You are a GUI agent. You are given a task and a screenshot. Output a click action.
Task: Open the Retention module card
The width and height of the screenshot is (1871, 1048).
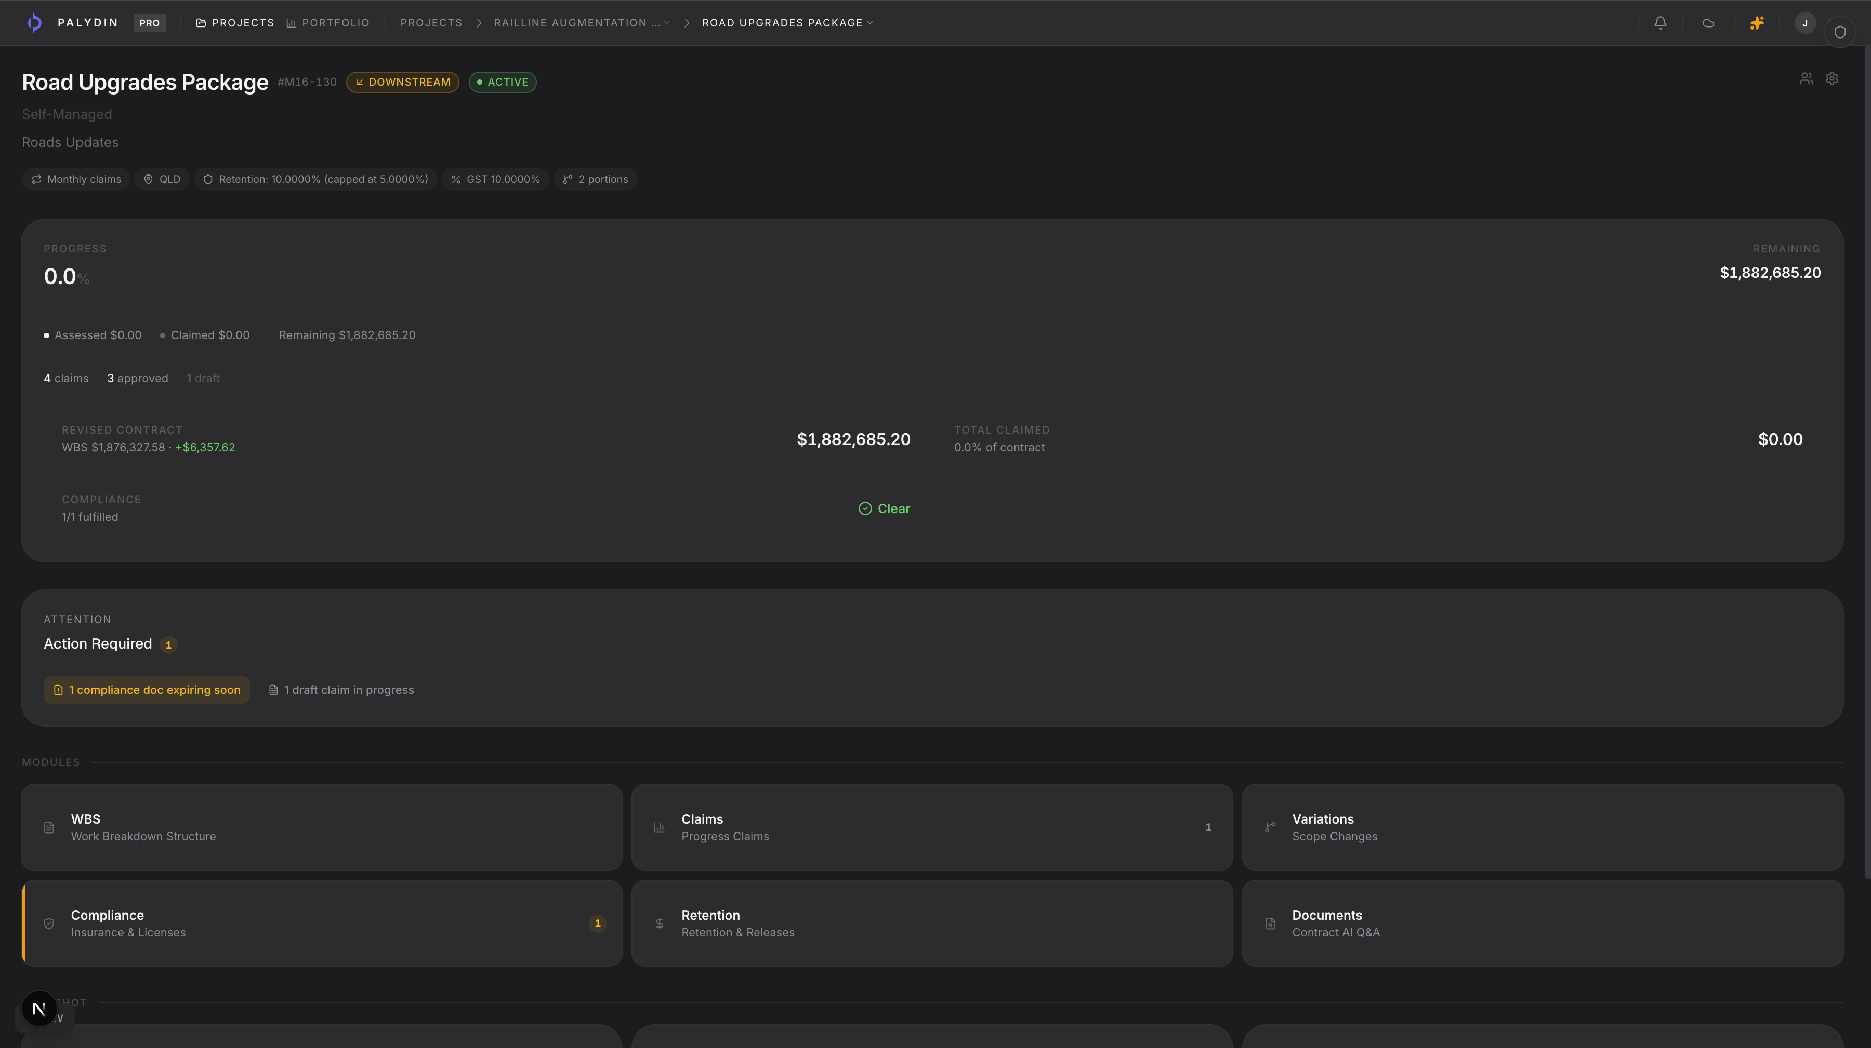(931, 923)
